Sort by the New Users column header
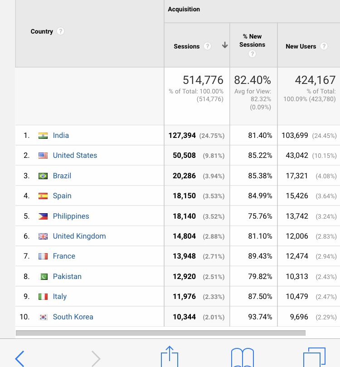Screen dimensions: 340x367 click(301, 46)
